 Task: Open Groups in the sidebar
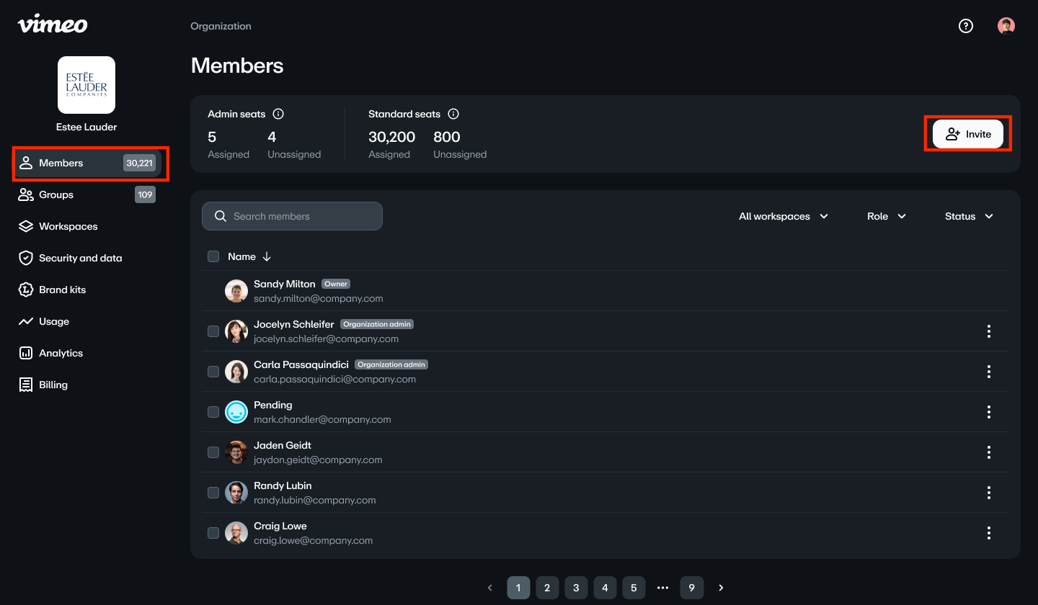[56, 194]
